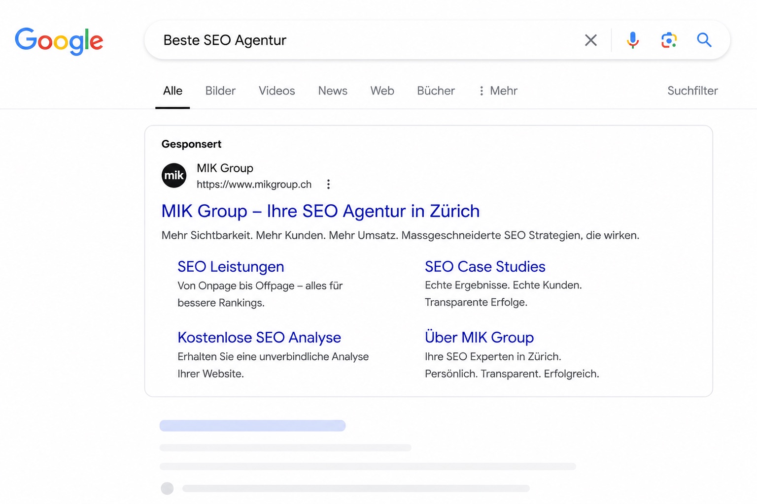This screenshot has width=757, height=504.
Task: Open the Web tab
Action: pos(382,91)
